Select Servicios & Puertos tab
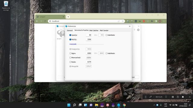This screenshot has width=193, height=108. tap(81, 30)
